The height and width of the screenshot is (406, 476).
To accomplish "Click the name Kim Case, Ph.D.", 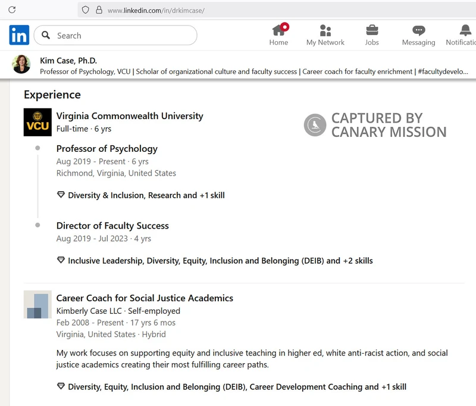I will [68, 61].
